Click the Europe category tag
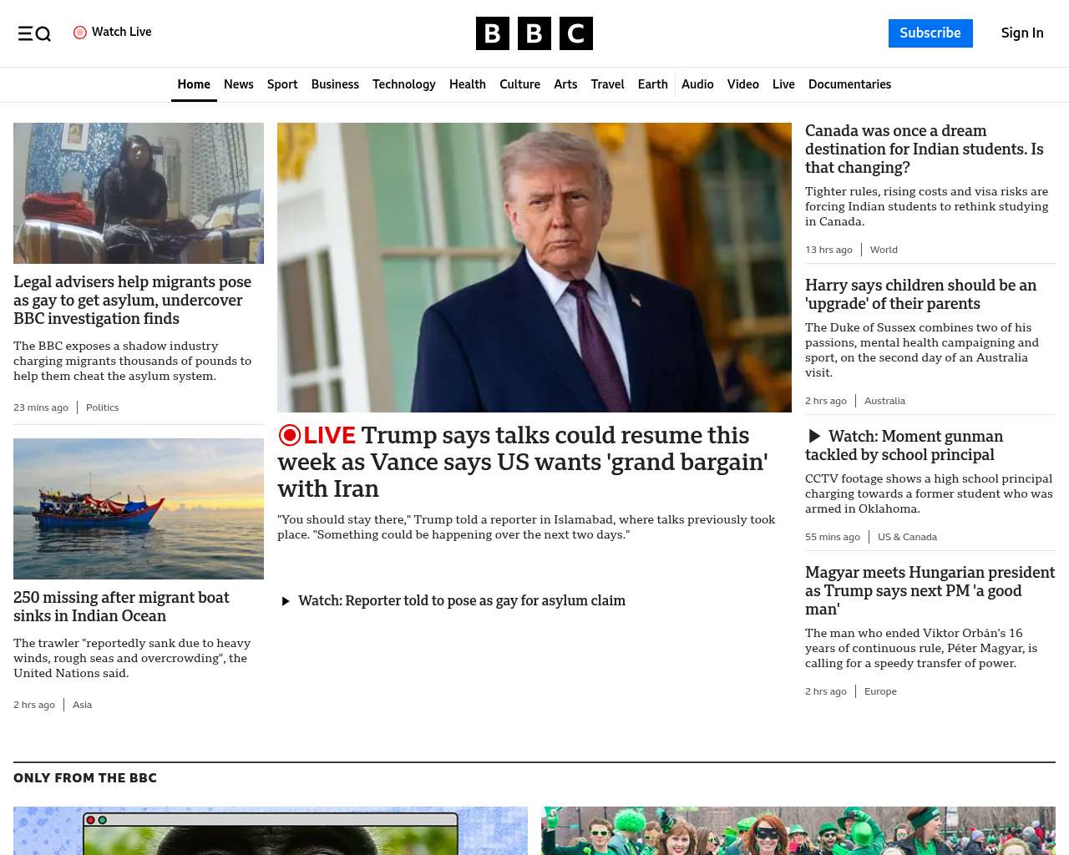The width and height of the screenshot is (1069, 855). click(x=880, y=691)
